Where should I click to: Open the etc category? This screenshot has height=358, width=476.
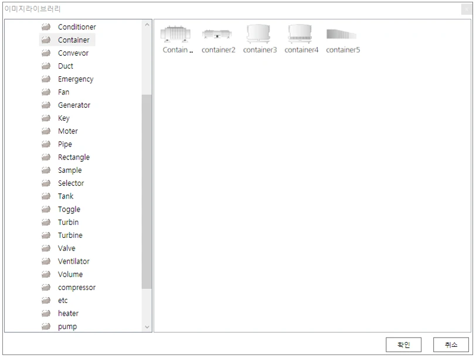click(63, 301)
